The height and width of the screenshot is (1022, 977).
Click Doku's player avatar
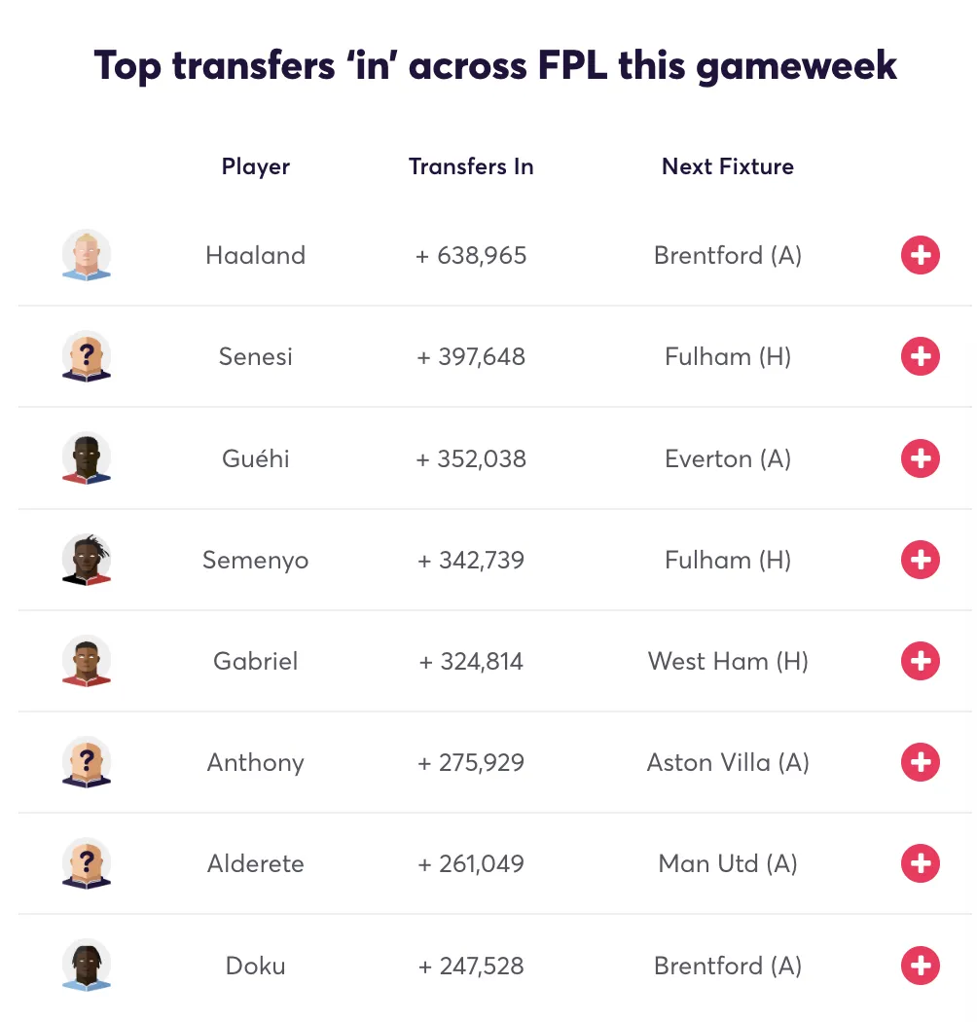point(87,966)
